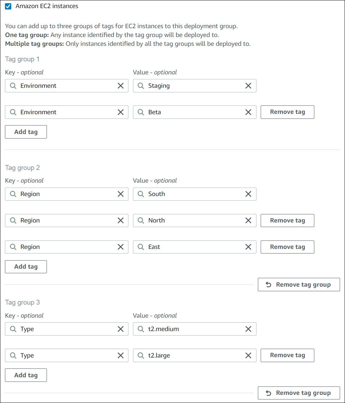Remove tag group 3 entirely

(x=299, y=393)
